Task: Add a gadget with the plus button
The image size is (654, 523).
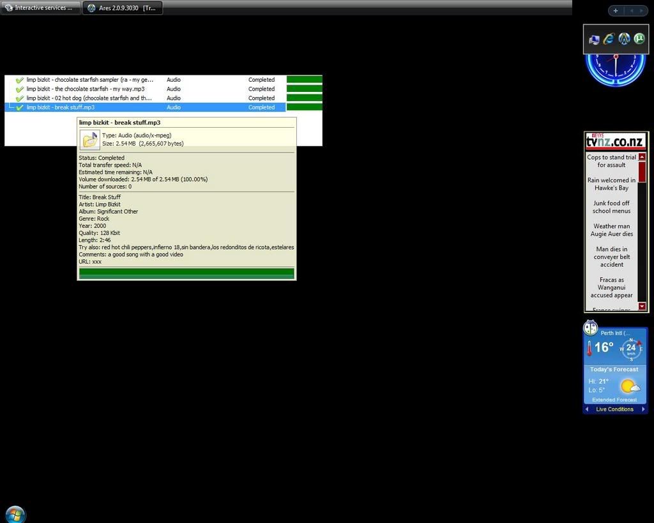Action: 615,11
